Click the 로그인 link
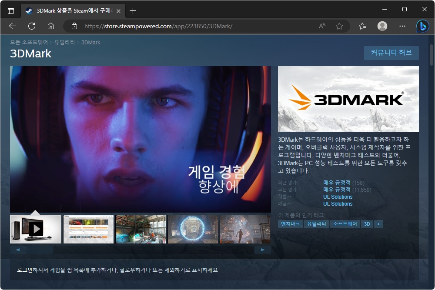 (x=25, y=270)
